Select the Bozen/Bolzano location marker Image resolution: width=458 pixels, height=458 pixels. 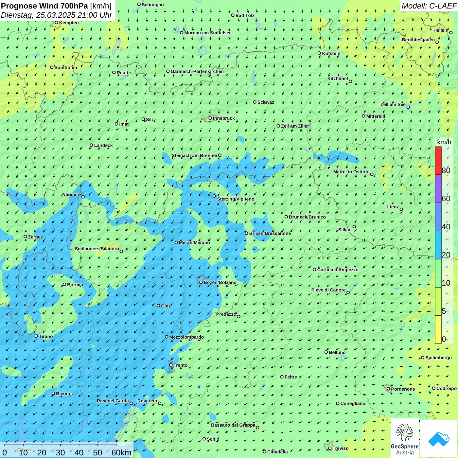[201, 282]
